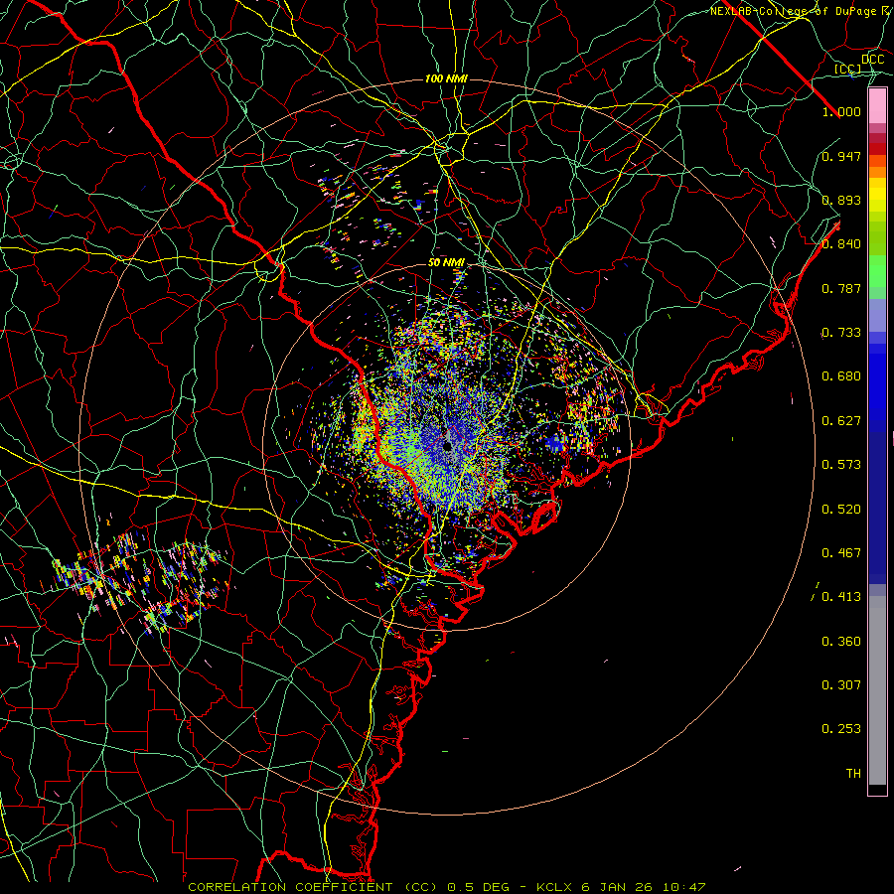
Task: Click the 100 NMI range ring label
Action: (x=446, y=78)
